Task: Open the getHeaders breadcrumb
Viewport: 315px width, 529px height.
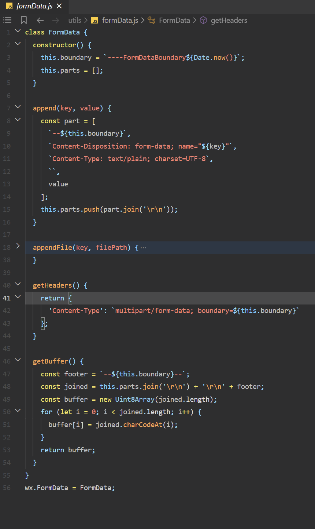Action: (x=229, y=21)
